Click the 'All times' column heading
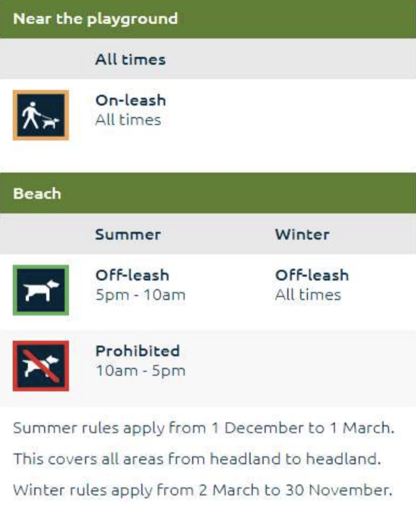Viewport: 416px width, 519px height. pyautogui.click(x=130, y=59)
